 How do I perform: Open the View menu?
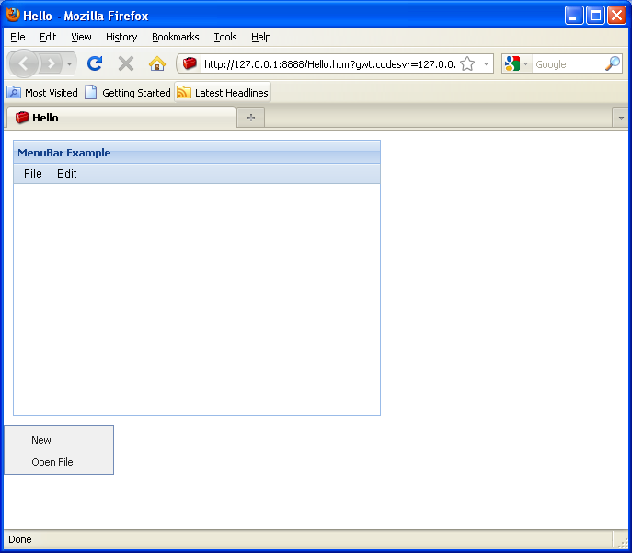coord(81,37)
